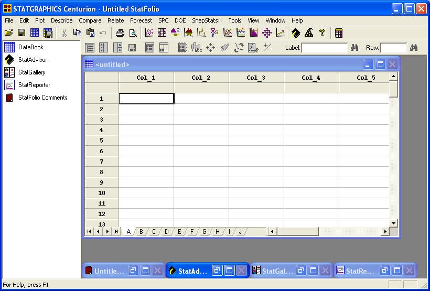
Task: Click the Print Preview magnifier icon
Action: 133,33
